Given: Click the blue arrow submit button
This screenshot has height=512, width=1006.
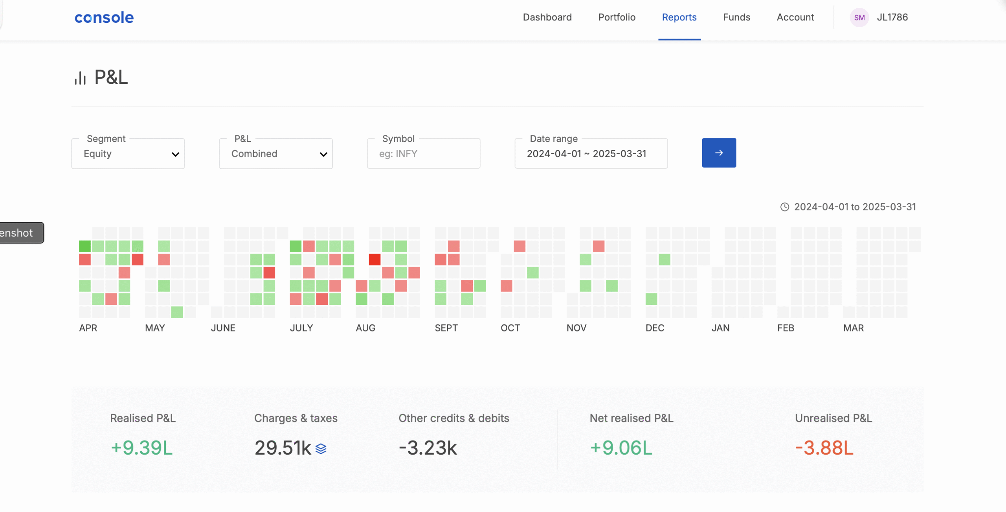Looking at the screenshot, I should coord(719,153).
